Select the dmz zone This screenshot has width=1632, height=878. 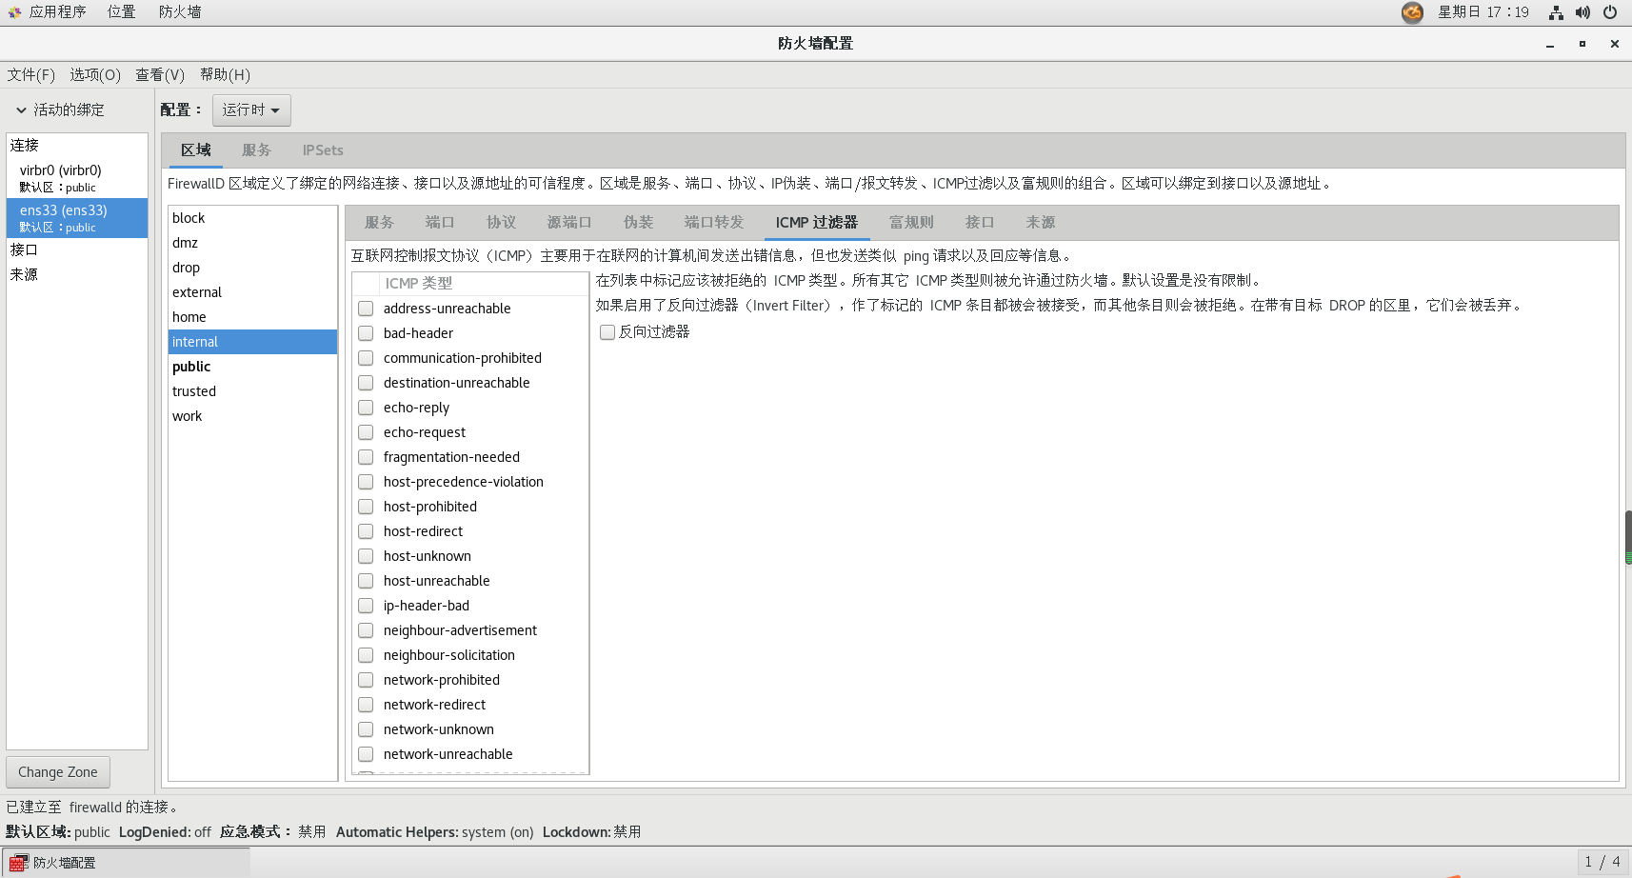click(x=252, y=243)
